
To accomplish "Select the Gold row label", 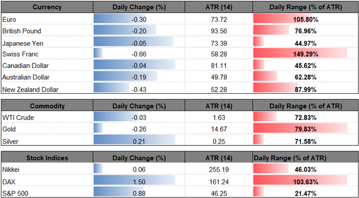I will point(8,130).
